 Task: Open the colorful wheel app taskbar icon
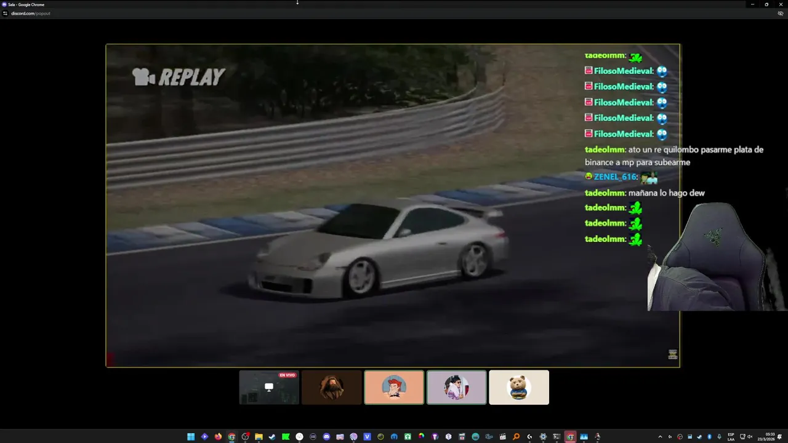coord(421,437)
